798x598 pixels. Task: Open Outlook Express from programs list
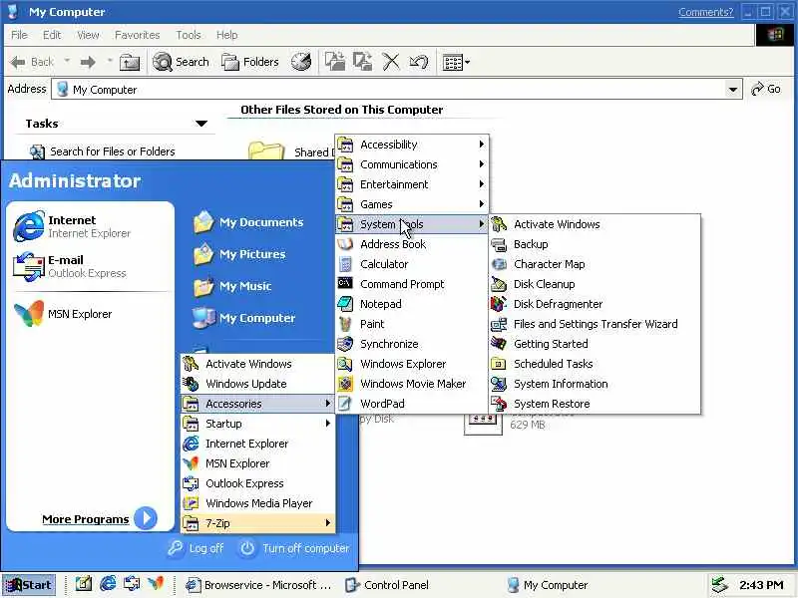[257, 483]
